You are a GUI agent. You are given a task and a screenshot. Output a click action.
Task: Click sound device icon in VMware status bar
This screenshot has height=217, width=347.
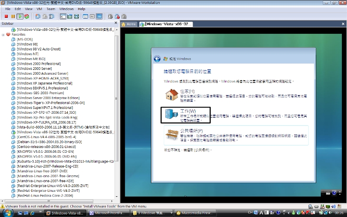coord(334,207)
